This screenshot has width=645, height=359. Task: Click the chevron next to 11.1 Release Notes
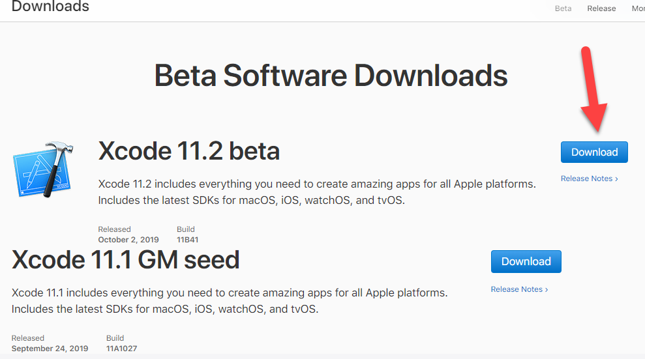(x=547, y=289)
